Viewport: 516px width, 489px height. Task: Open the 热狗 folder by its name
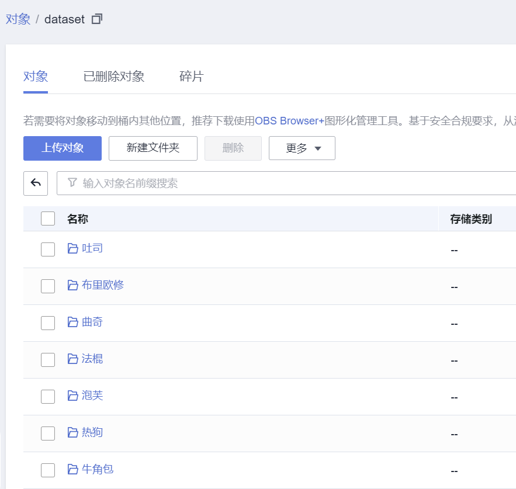pos(92,432)
